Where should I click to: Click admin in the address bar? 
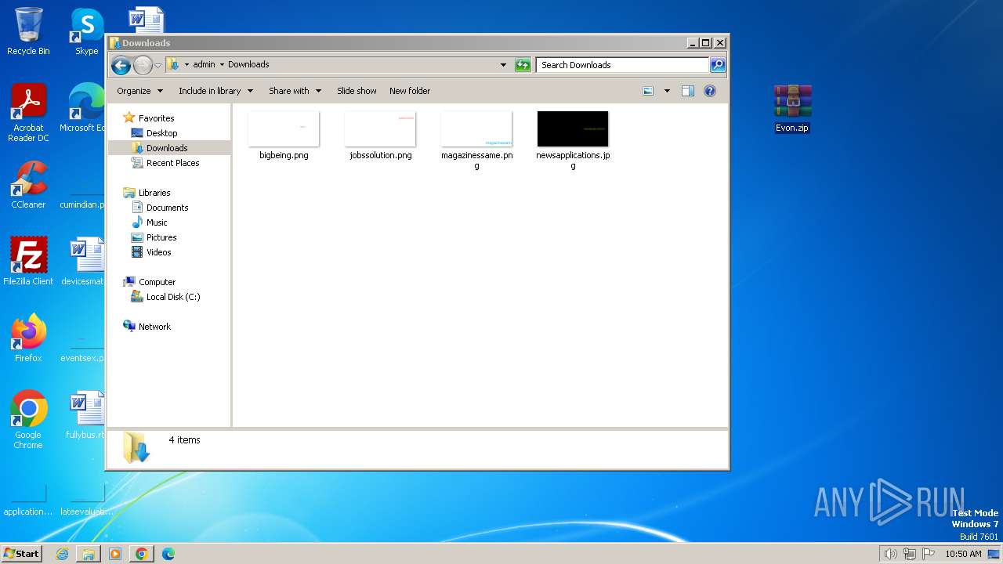click(x=204, y=65)
